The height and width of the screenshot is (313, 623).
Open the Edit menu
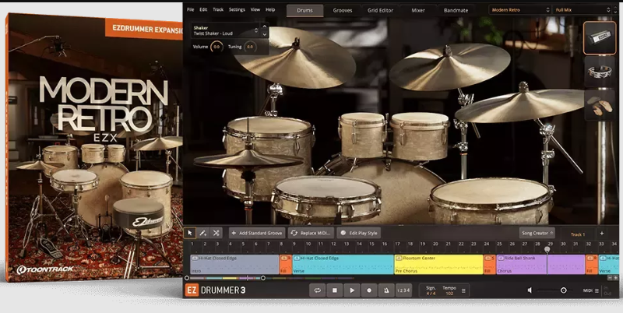(203, 9)
